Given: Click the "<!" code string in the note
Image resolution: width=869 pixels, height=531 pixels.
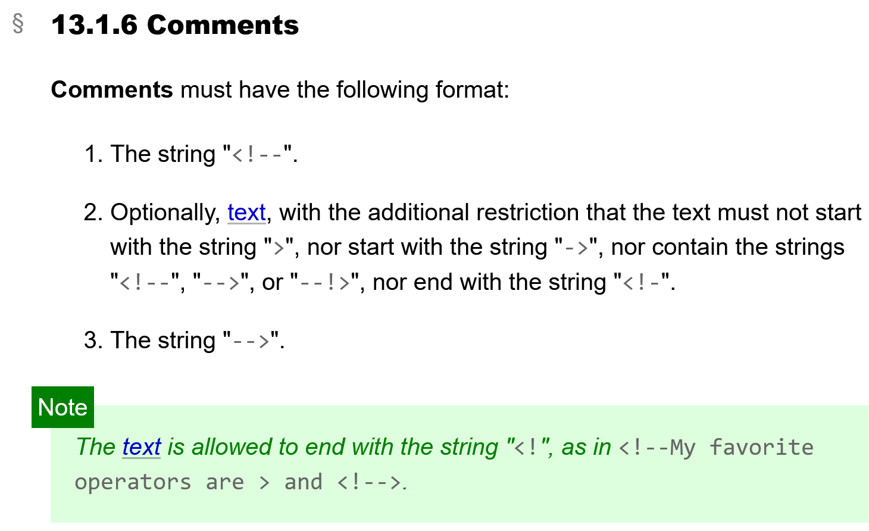Looking at the screenshot, I should (x=526, y=448).
